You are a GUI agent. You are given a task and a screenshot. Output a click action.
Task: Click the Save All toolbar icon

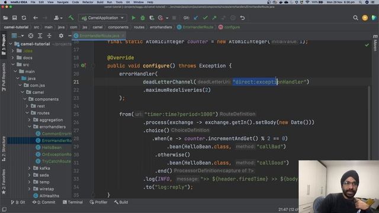[x=14, y=18]
